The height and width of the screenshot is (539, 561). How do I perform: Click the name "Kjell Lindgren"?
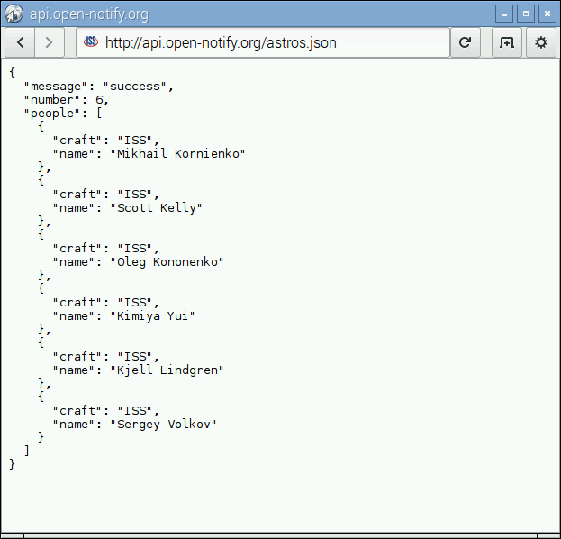click(167, 370)
